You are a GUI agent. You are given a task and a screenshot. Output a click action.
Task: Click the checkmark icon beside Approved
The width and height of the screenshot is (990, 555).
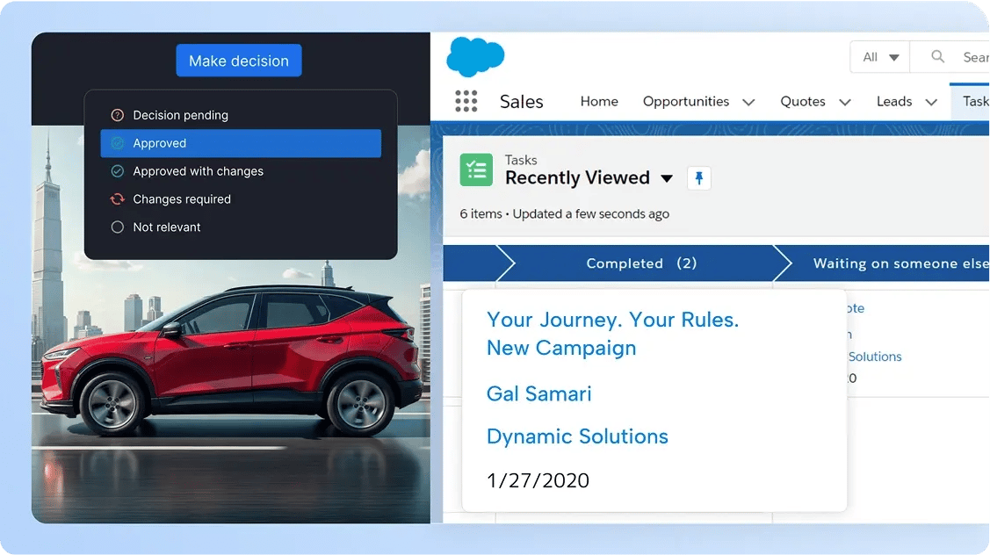point(117,143)
